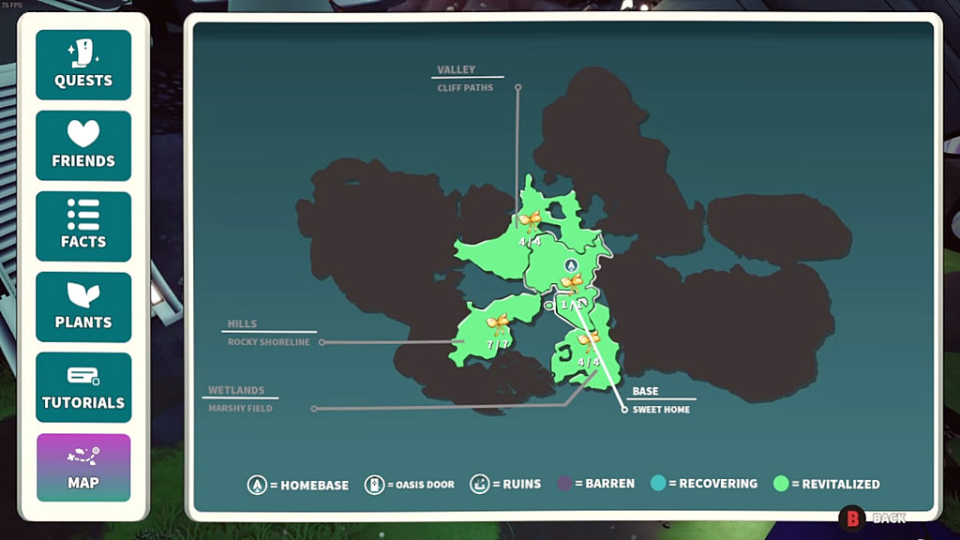Click the VALLEY region label
Screen dimensions: 960x540
pos(457,69)
